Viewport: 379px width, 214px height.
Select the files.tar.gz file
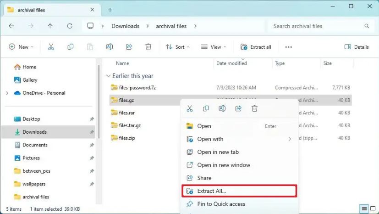point(126,125)
